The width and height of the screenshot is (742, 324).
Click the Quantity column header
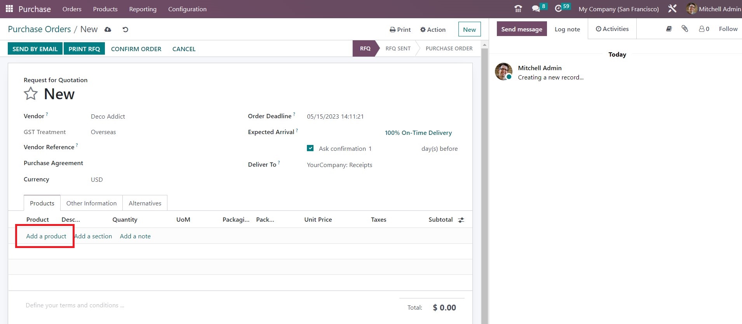point(125,219)
